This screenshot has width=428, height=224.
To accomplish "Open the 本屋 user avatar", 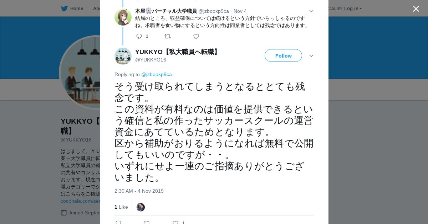I will pos(123,17).
